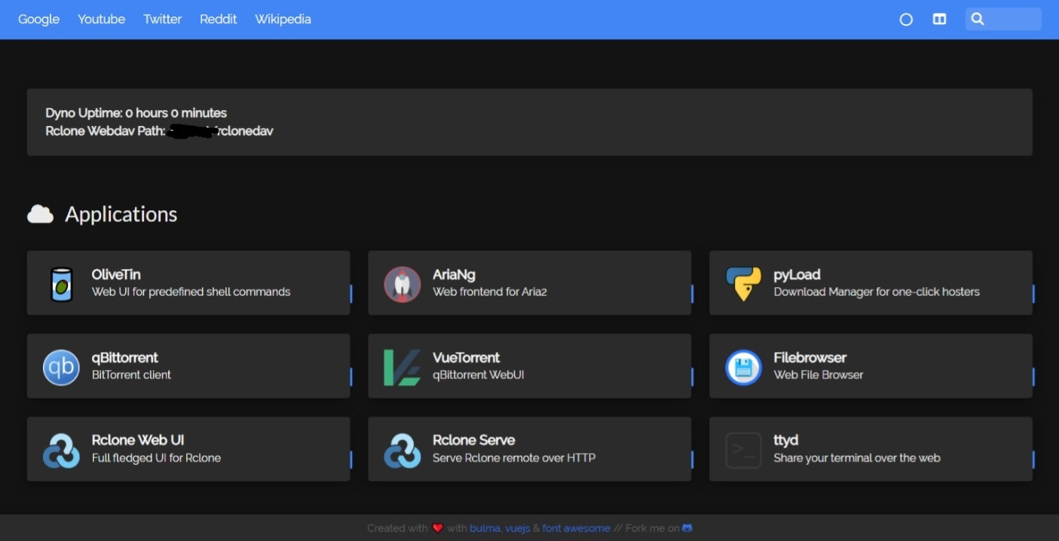Open the OliveTin jar icon

61,285
